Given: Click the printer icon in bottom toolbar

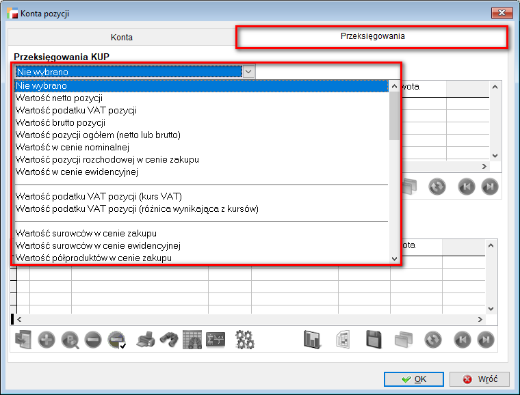Looking at the screenshot, I should tap(146, 340).
